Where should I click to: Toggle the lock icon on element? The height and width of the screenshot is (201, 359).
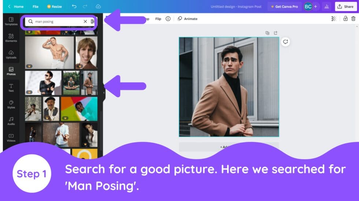click(x=345, y=19)
